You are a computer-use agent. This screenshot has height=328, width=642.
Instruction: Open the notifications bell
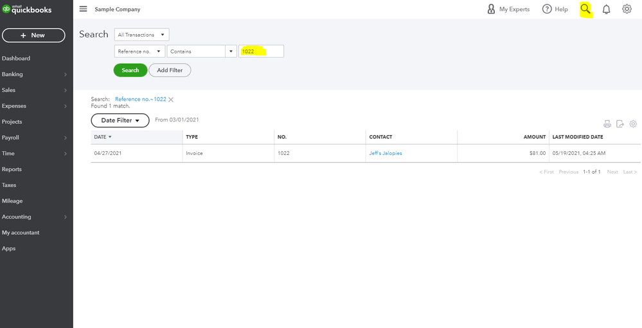click(x=606, y=9)
